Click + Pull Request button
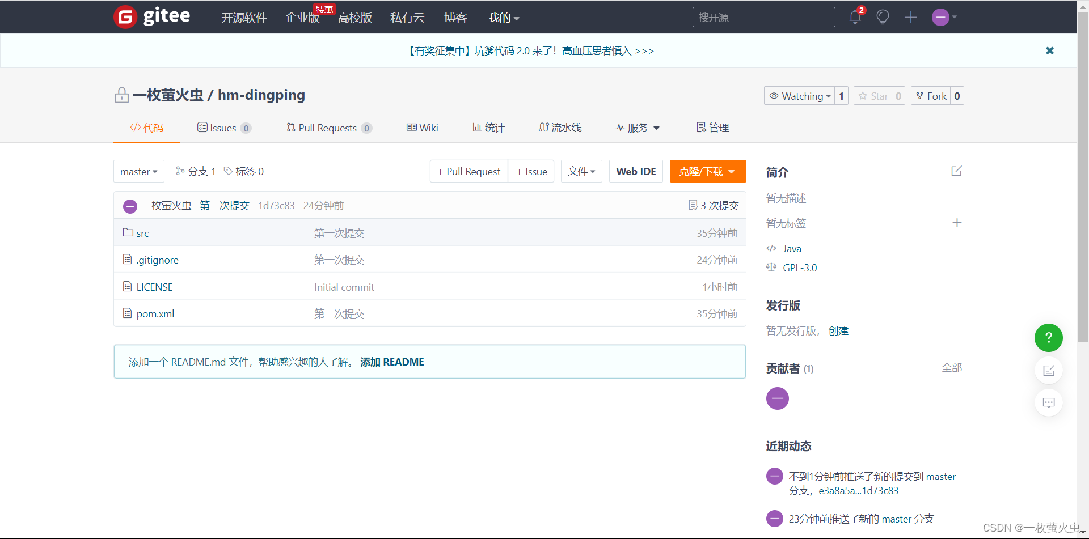Viewport: 1089px width, 539px height. click(468, 171)
